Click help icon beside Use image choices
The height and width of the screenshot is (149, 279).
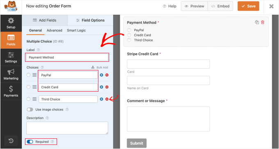coord(67,110)
